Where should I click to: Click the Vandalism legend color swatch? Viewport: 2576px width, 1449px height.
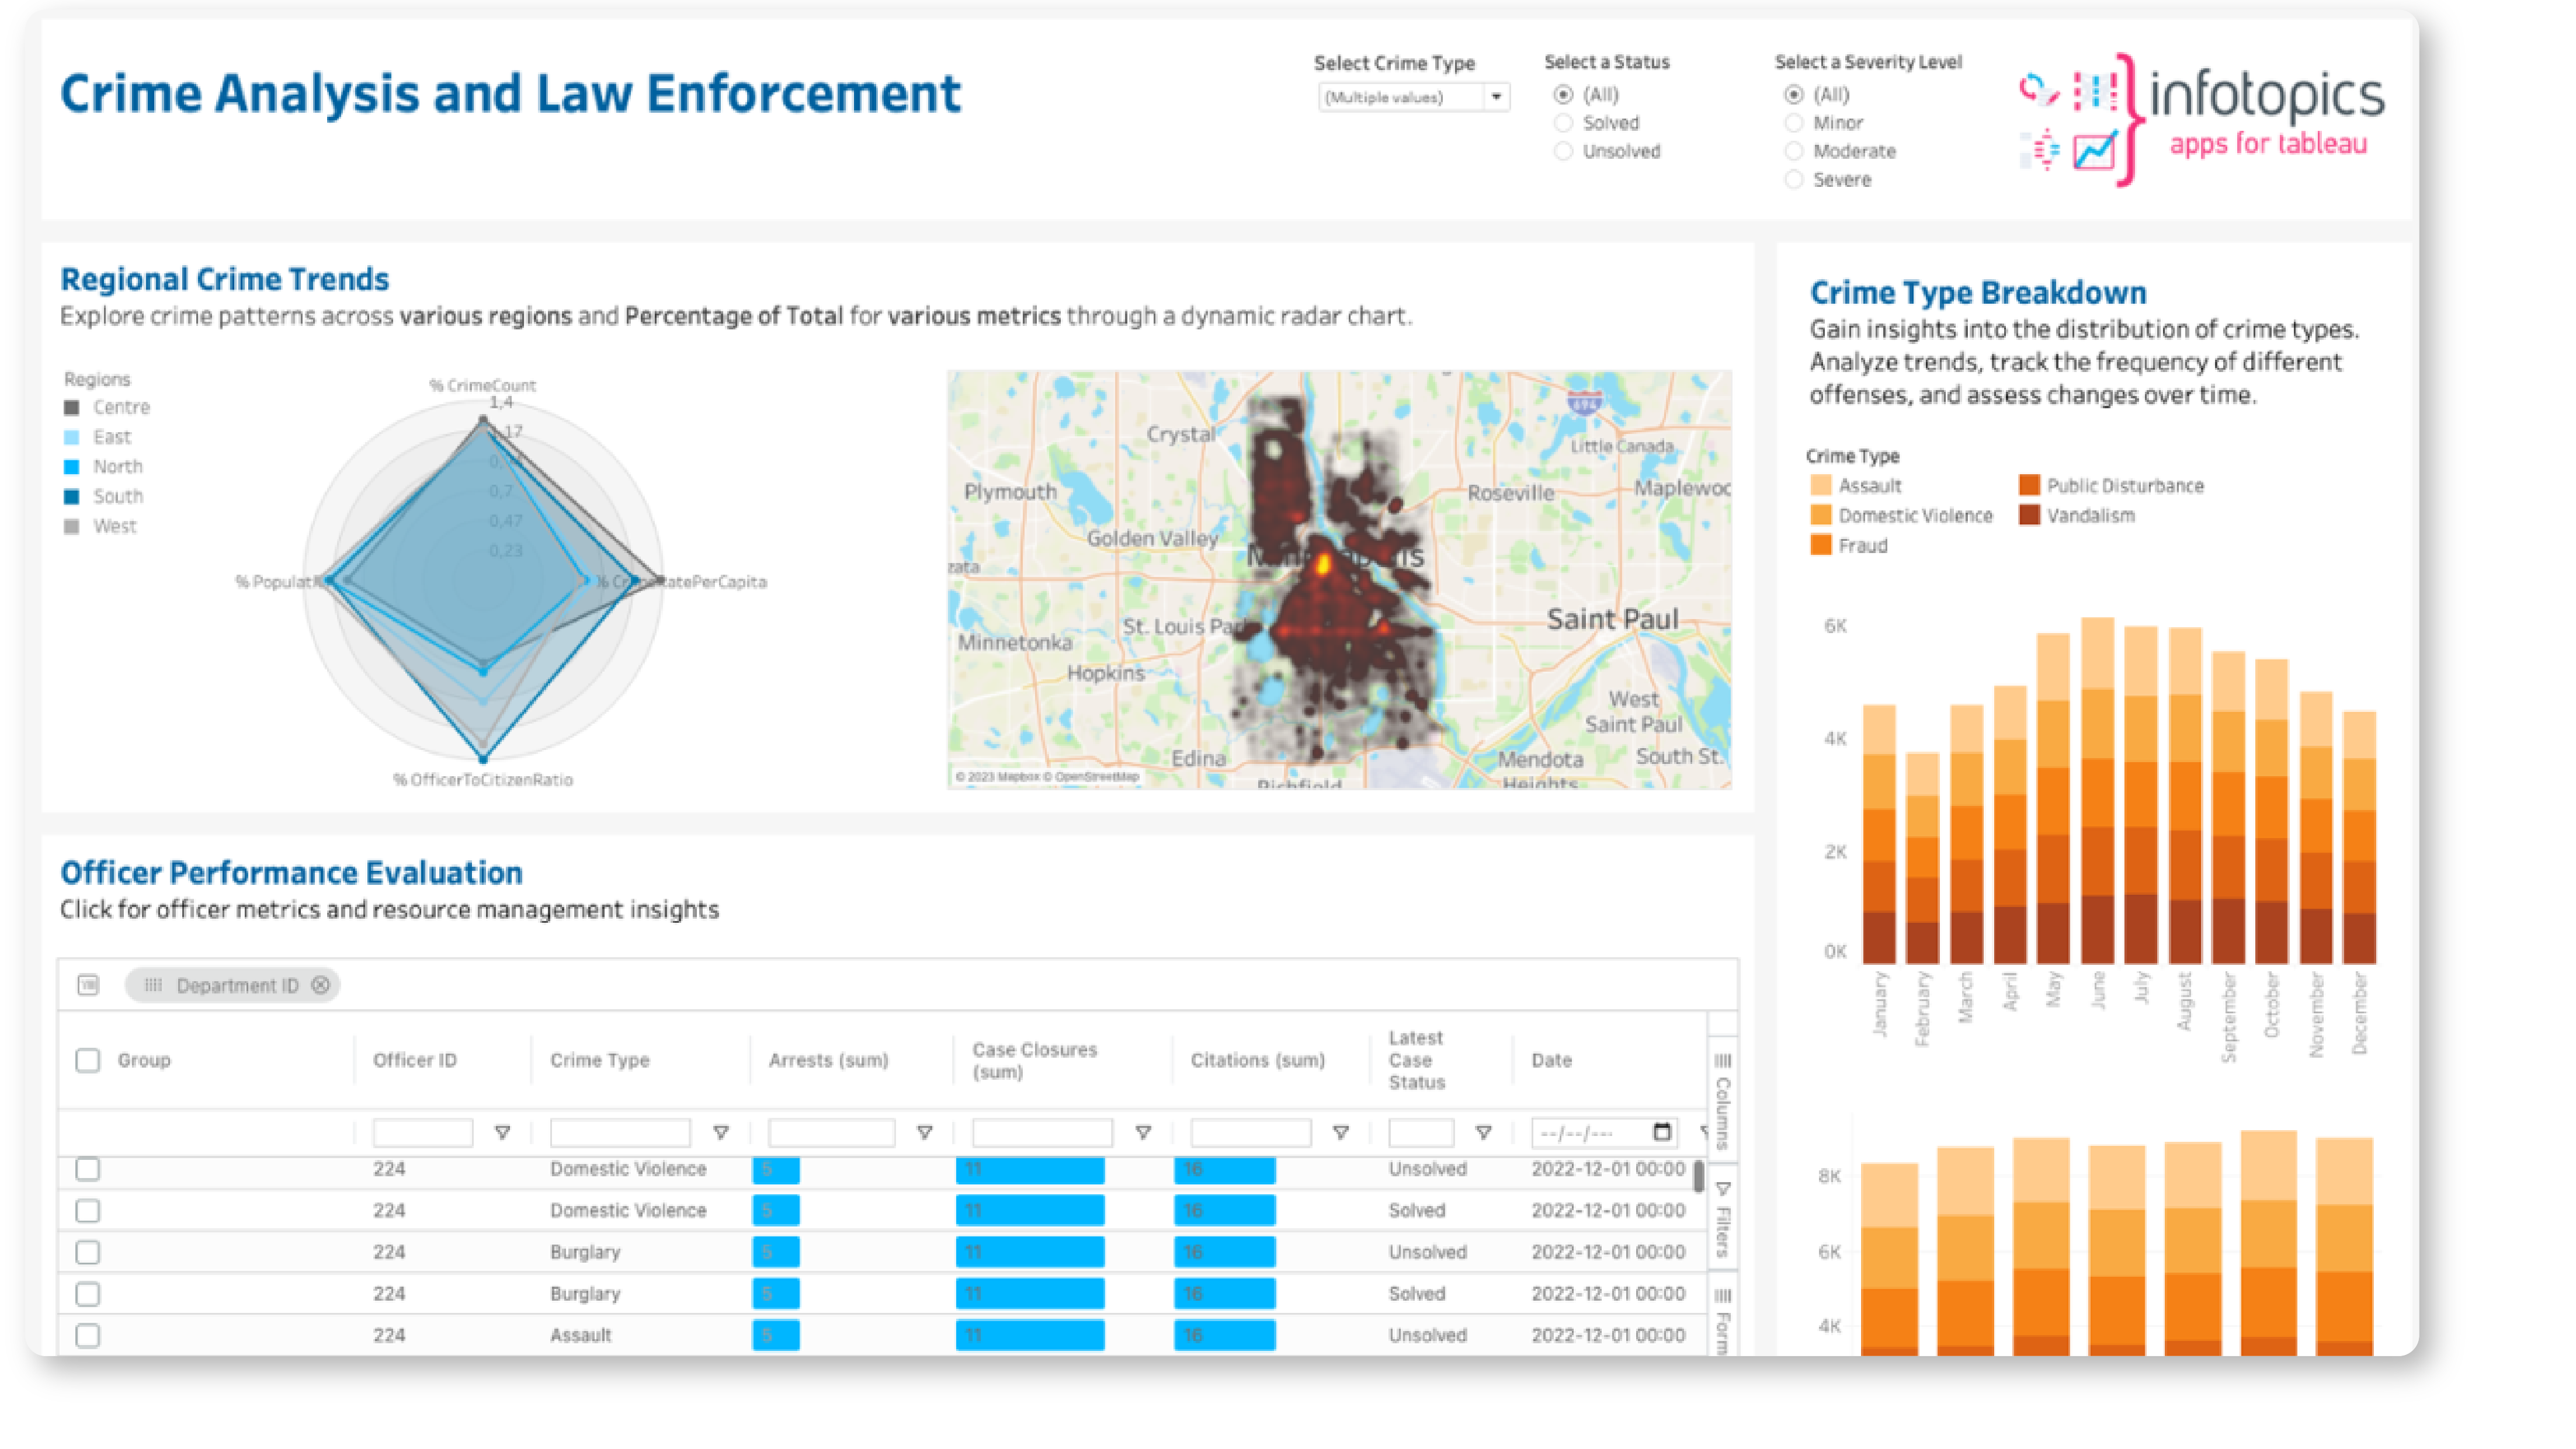2029,515
